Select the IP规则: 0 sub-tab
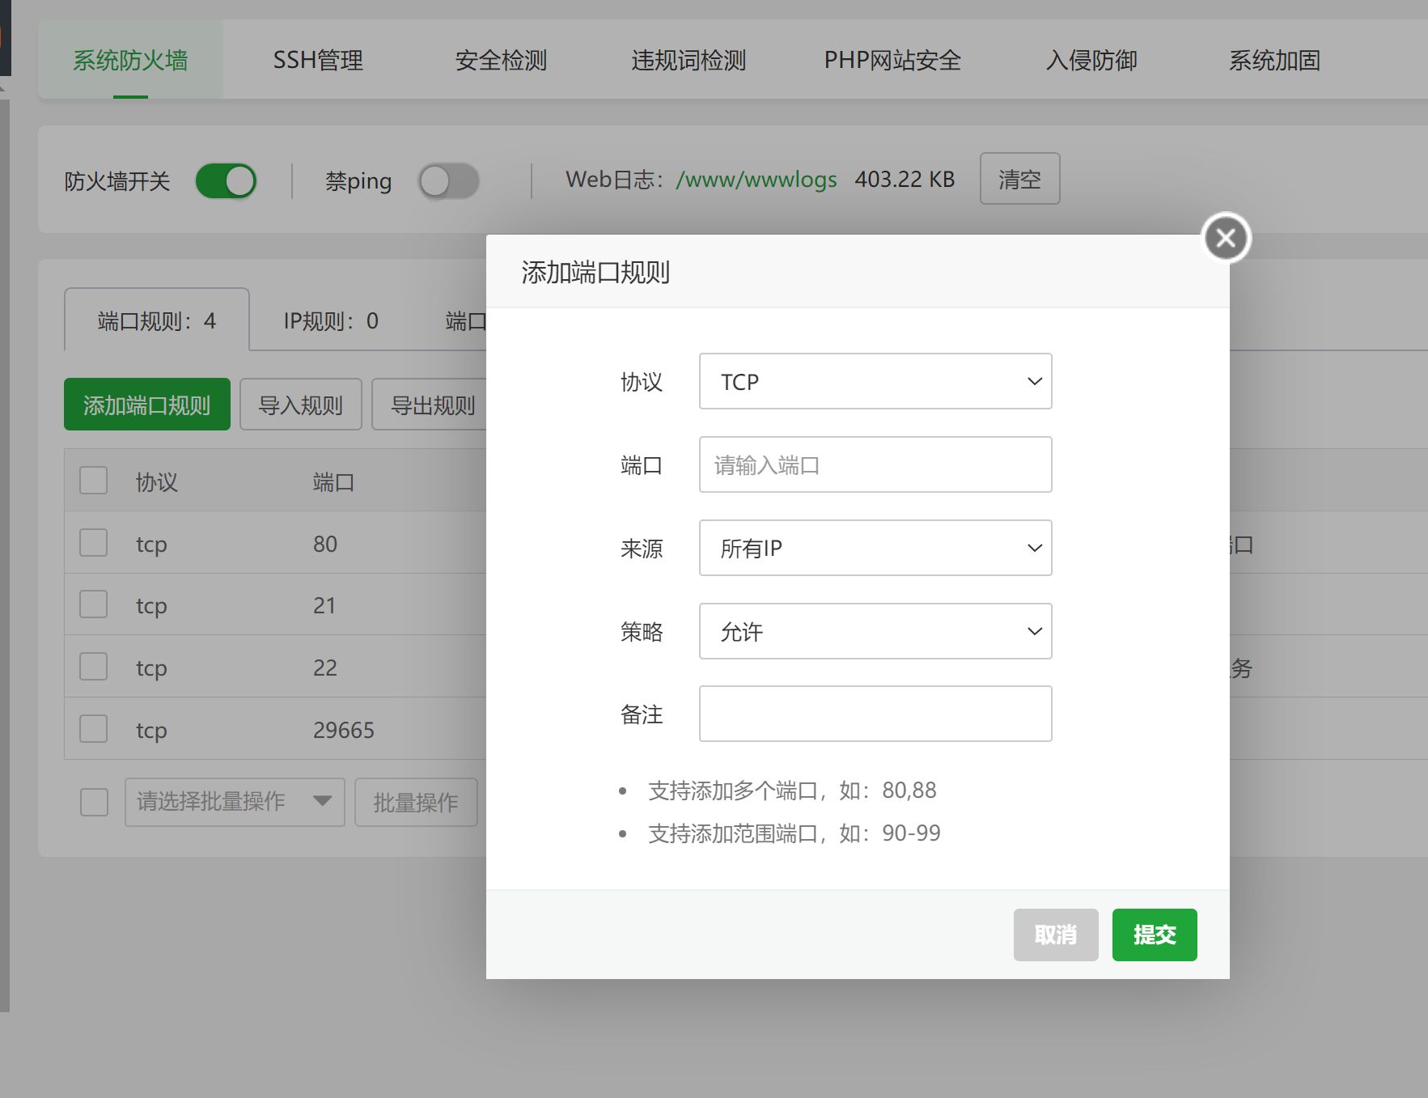1428x1098 pixels. [x=331, y=320]
